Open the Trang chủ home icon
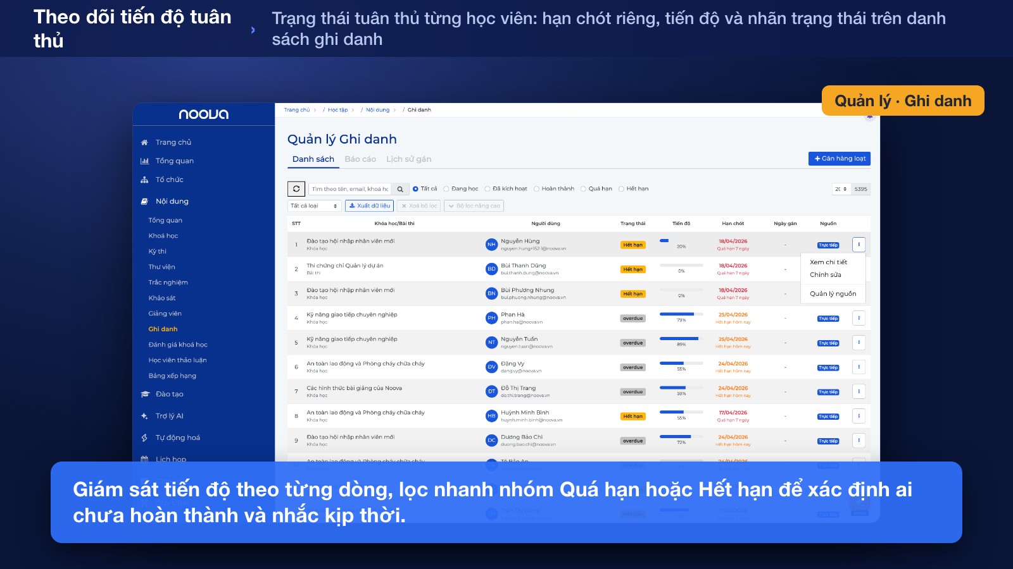Screen dimensions: 1013x569 point(144,142)
